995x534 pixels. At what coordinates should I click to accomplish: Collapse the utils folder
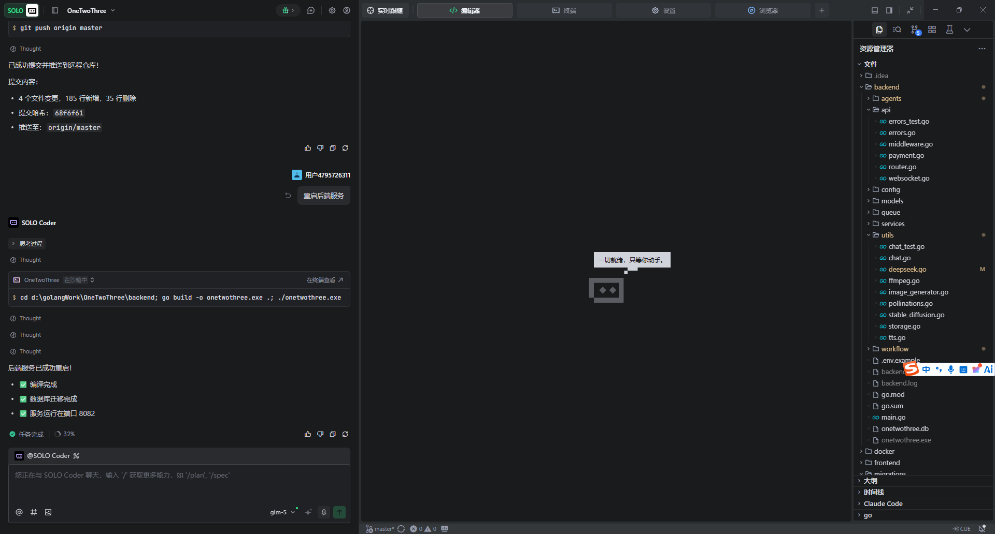pos(869,235)
